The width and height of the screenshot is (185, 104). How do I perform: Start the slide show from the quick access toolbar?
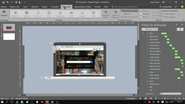16,2
